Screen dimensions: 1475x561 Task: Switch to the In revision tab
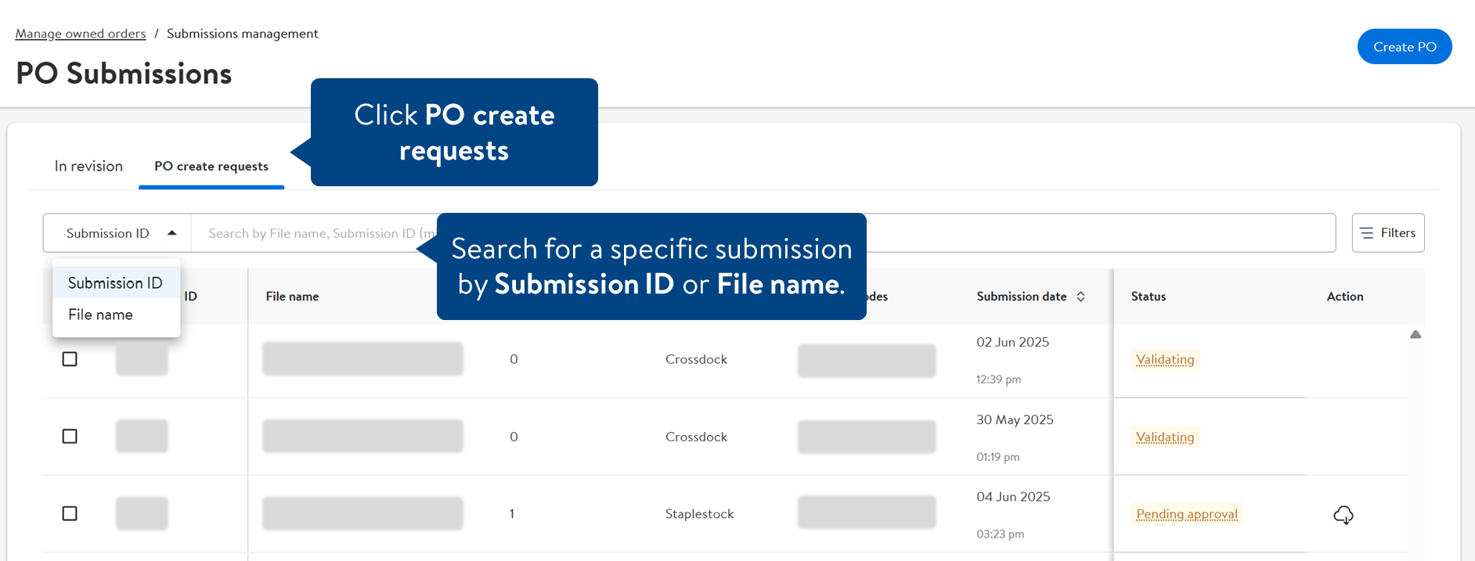click(x=88, y=167)
